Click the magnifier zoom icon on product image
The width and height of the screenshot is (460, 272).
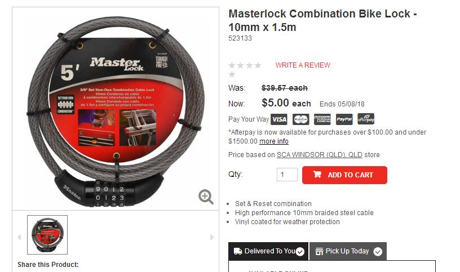[x=206, y=197]
